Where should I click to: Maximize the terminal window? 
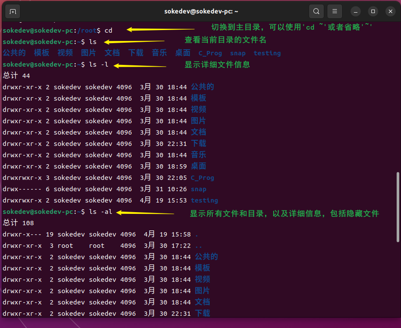(x=373, y=11)
